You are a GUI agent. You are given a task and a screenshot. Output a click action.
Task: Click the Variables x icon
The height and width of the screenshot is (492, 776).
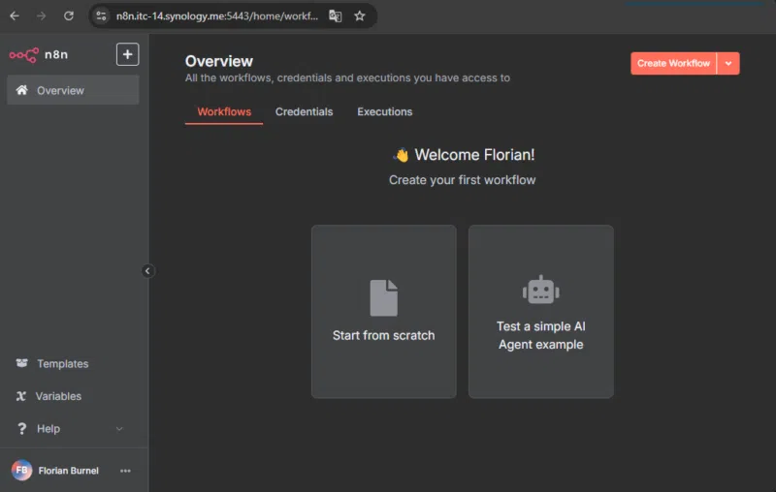[21, 396]
